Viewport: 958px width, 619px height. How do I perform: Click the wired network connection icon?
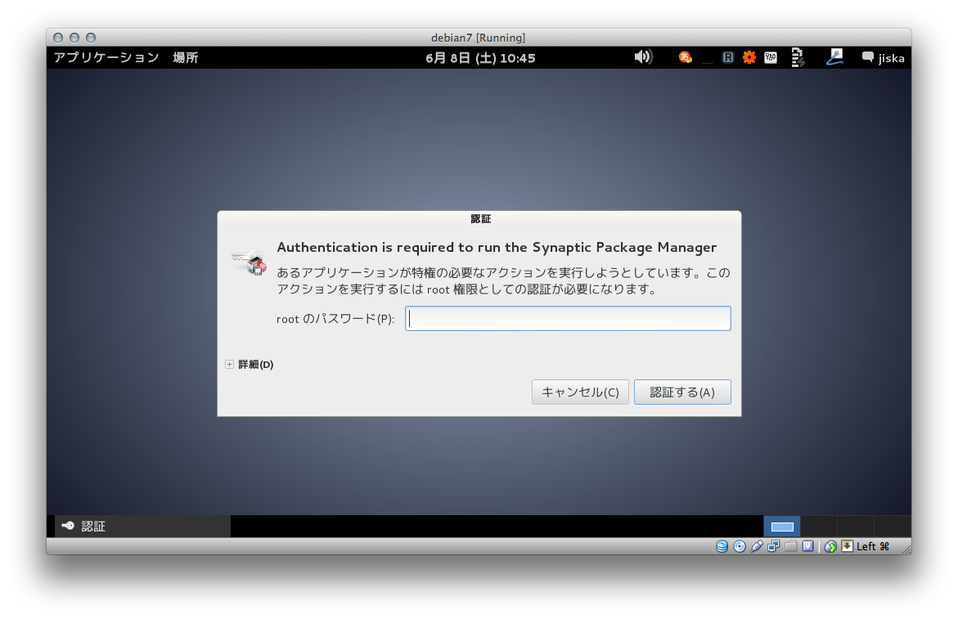pos(834,56)
